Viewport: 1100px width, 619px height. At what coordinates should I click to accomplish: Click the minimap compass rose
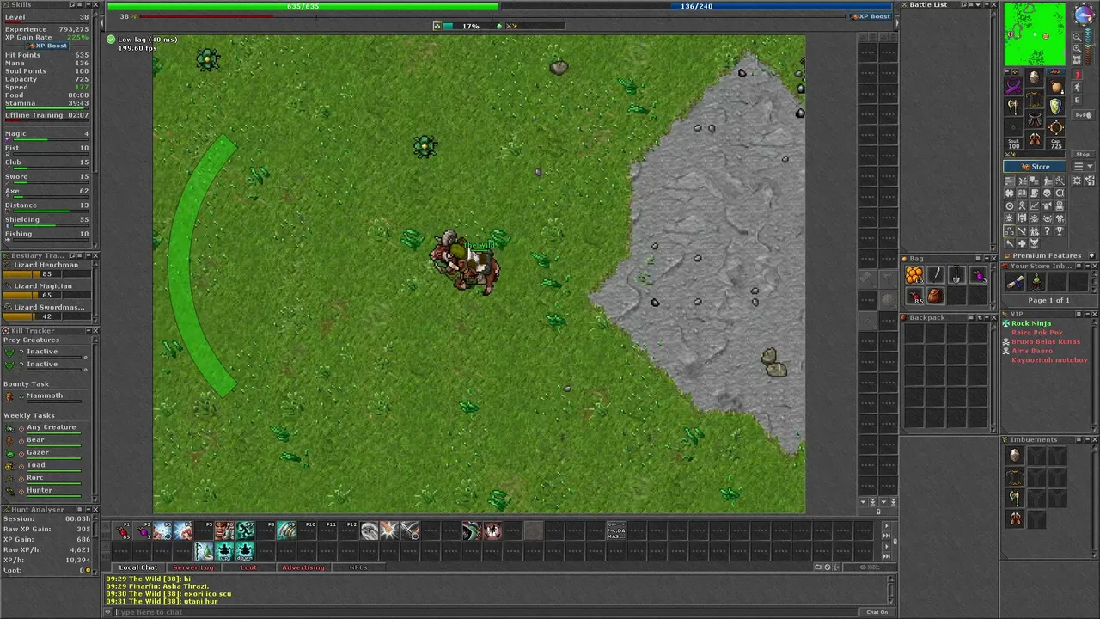click(1083, 15)
